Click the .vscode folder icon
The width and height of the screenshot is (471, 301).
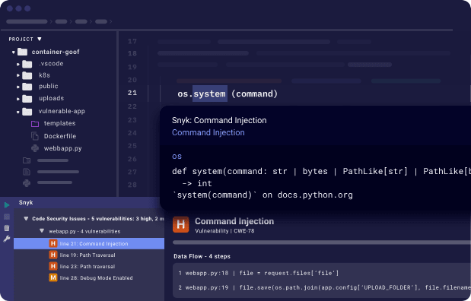[27, 64]
